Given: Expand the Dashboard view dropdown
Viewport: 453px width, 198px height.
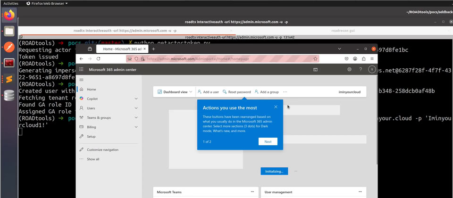Looking at the screenshot, I should (x=175, y=92).
